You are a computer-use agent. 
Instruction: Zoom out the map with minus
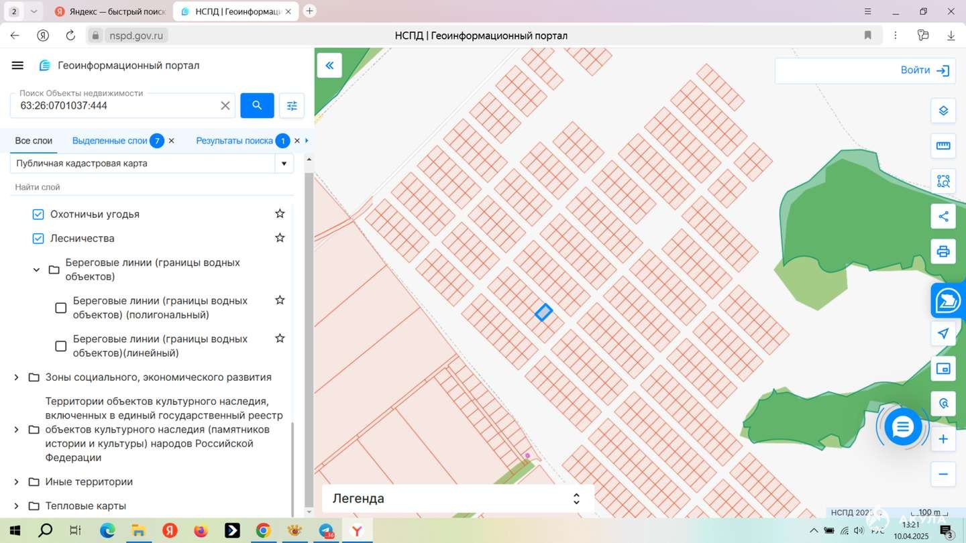(943, 474)
